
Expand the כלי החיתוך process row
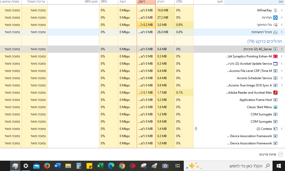click(x=282, y=25)
